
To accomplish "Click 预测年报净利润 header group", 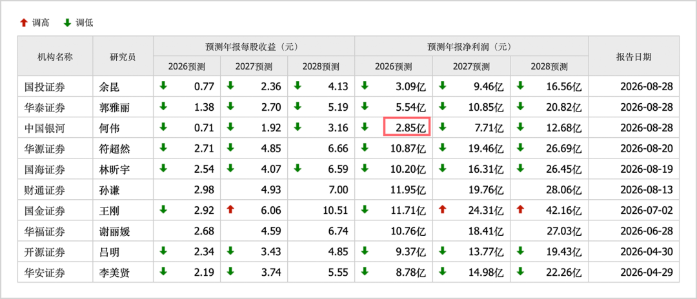I will 471,46.
